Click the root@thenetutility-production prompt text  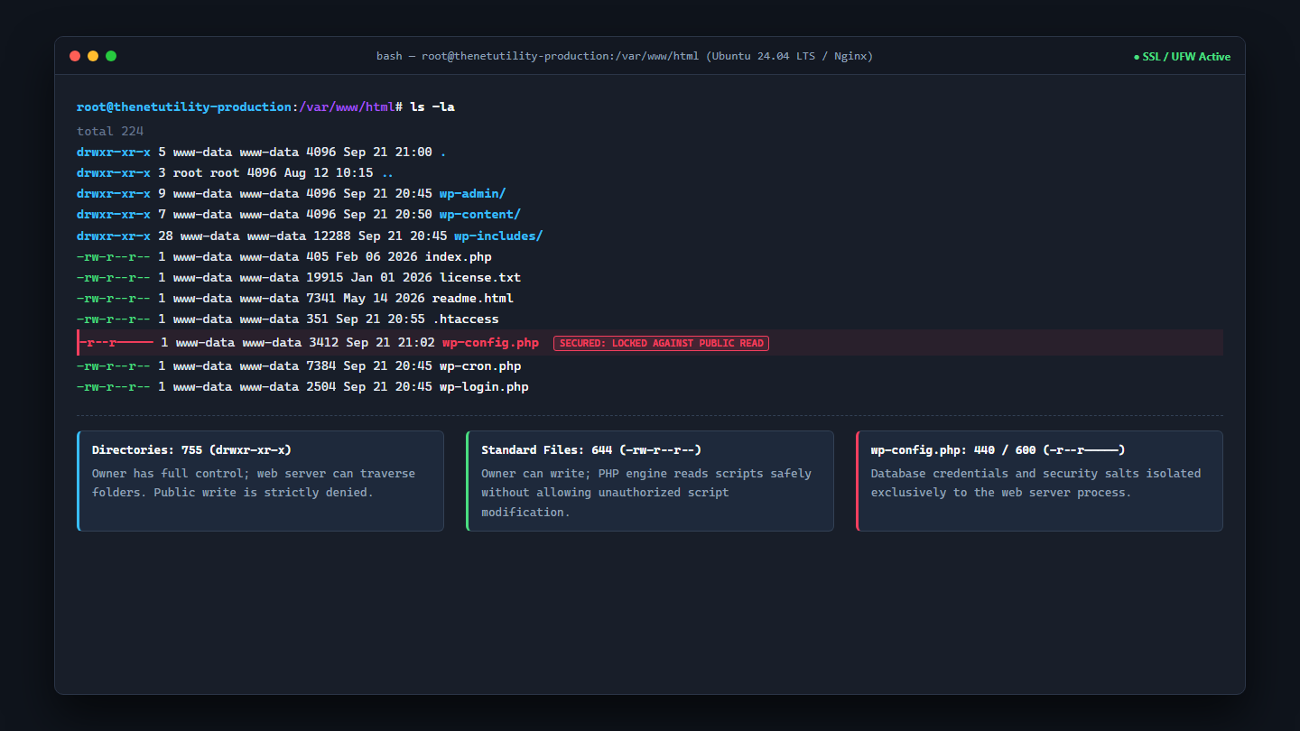(x=184, y=106)
